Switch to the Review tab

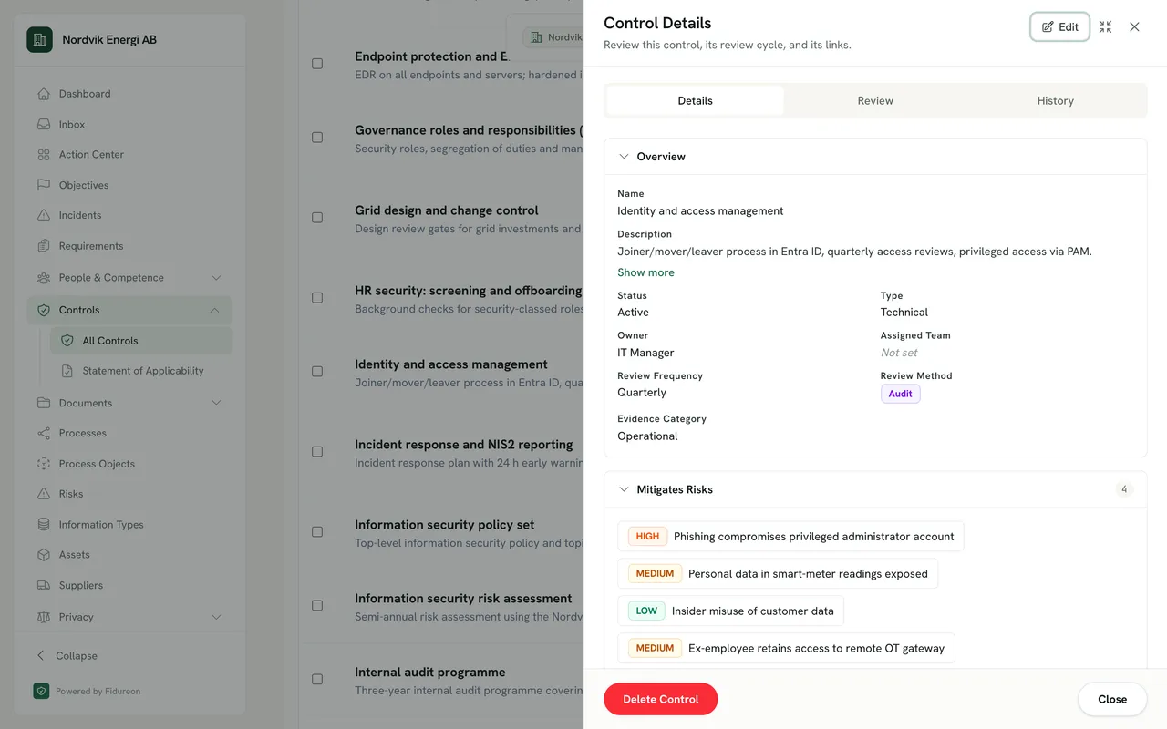pos(875,101)
